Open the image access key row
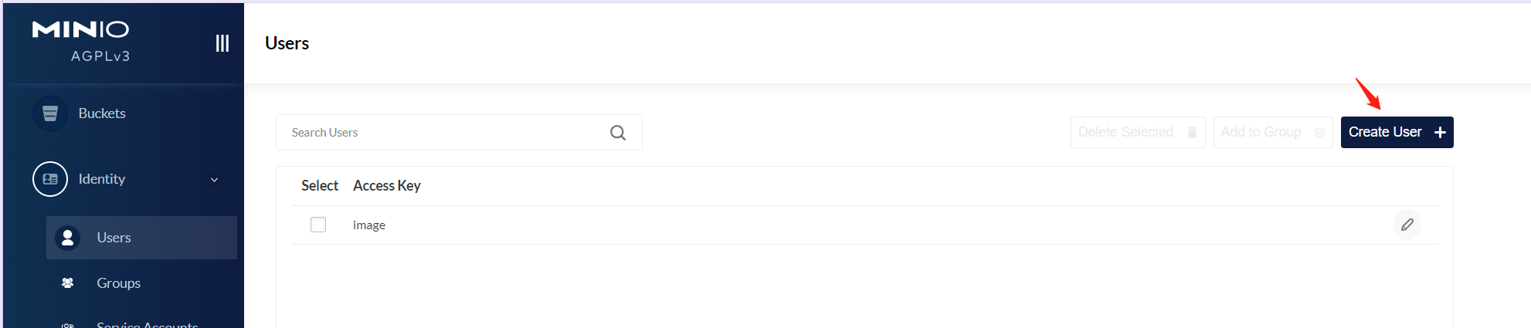 click(369, 225)
